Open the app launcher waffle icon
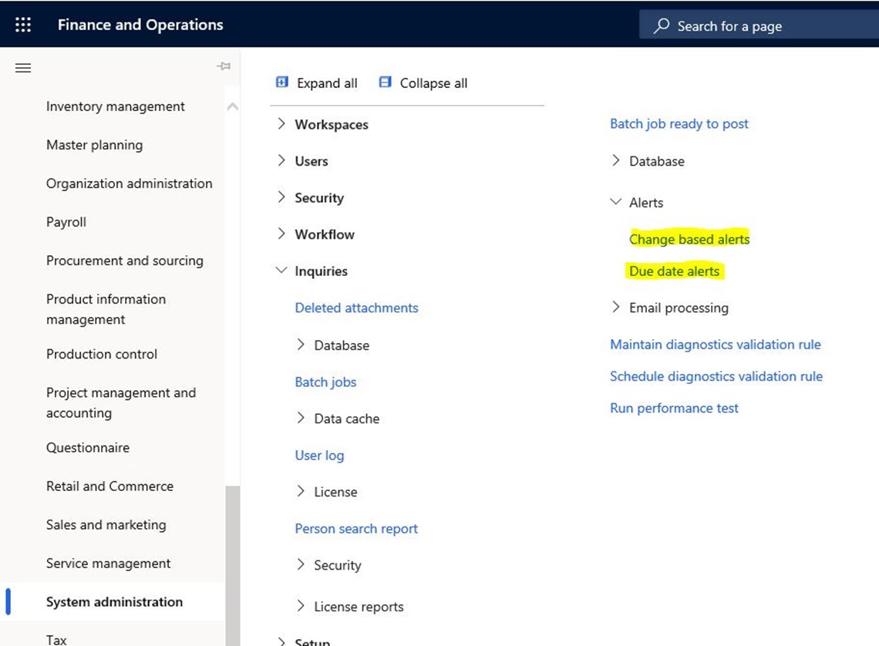 point(23,25)
